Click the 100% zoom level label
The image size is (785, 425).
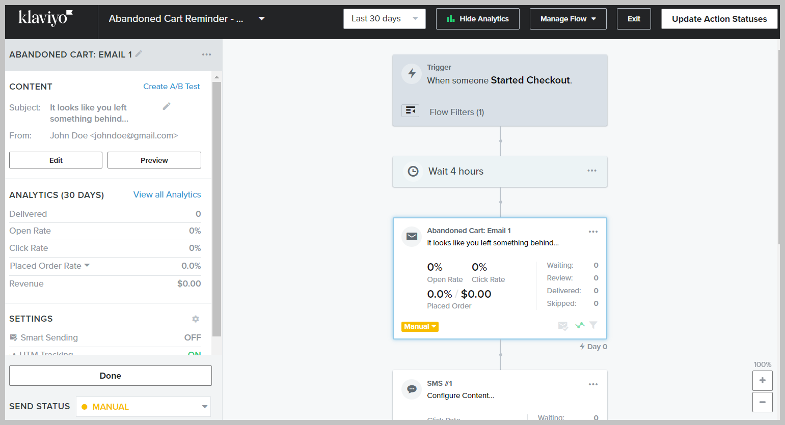(x=763, y=364)
